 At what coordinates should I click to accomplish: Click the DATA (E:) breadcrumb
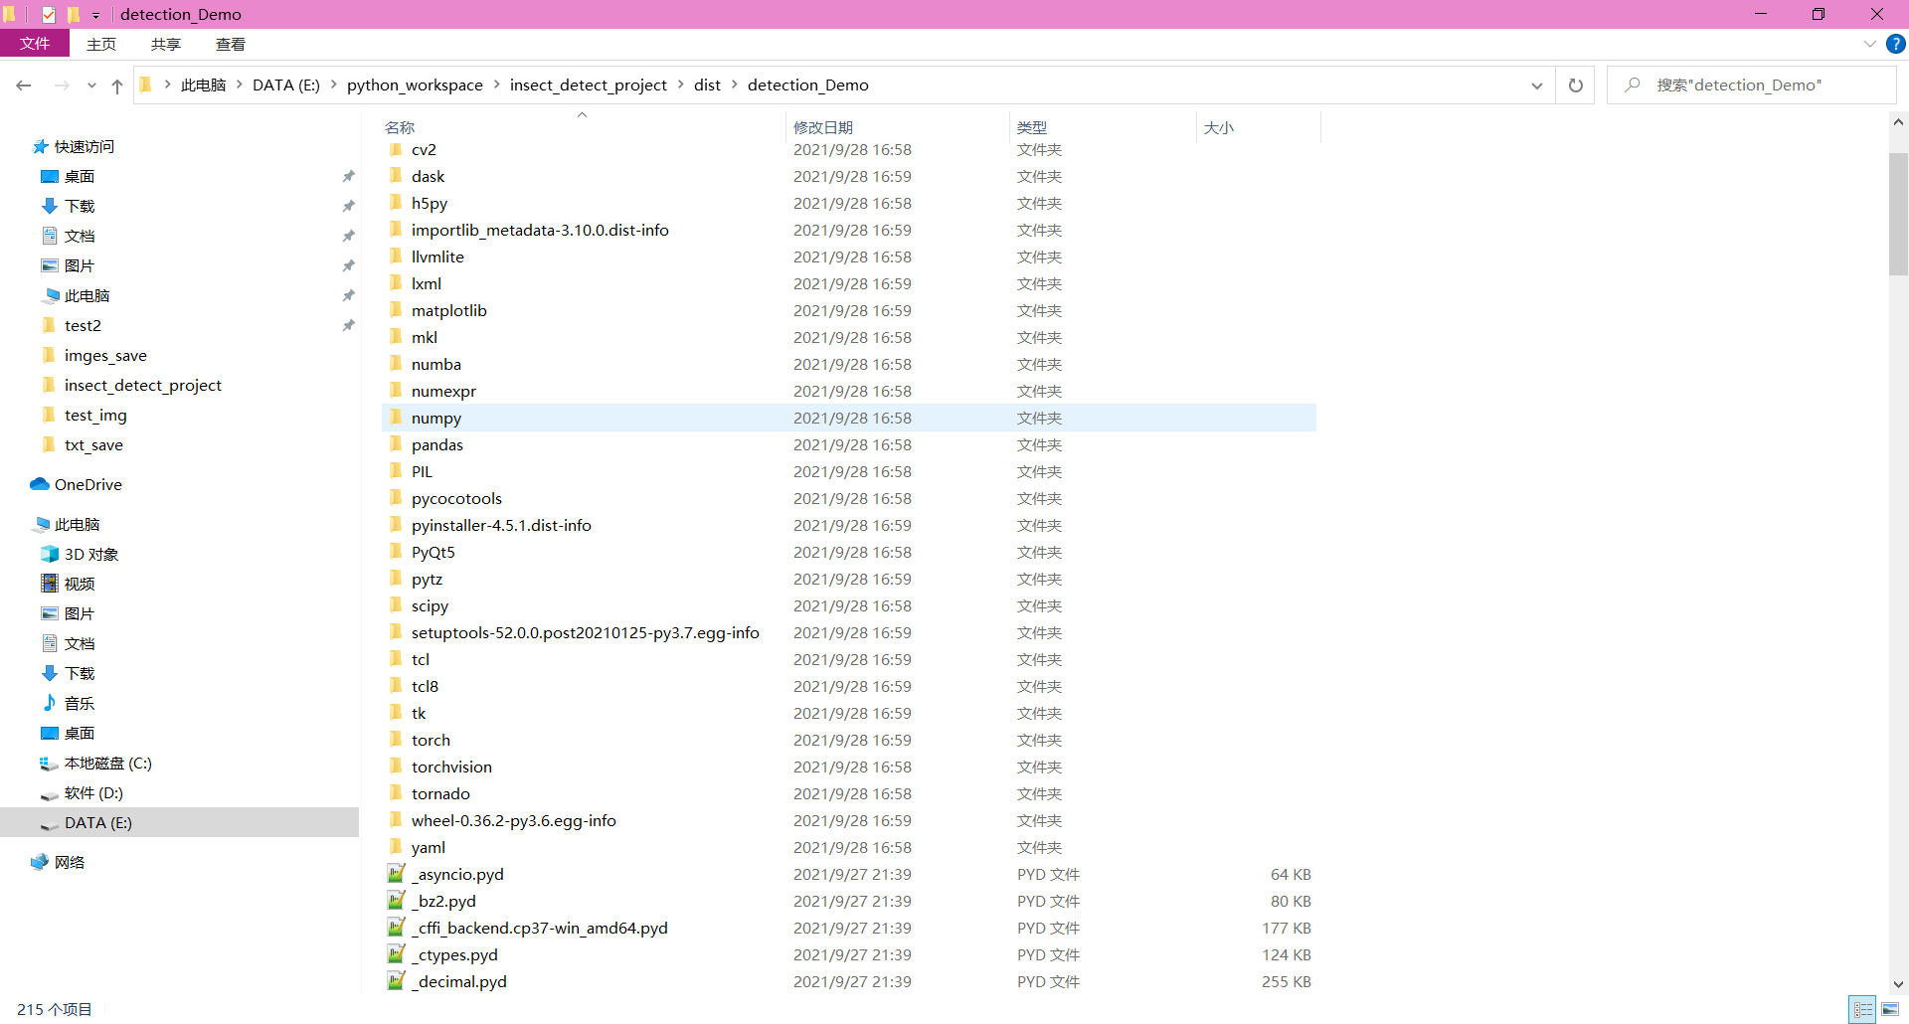point(286,85)
